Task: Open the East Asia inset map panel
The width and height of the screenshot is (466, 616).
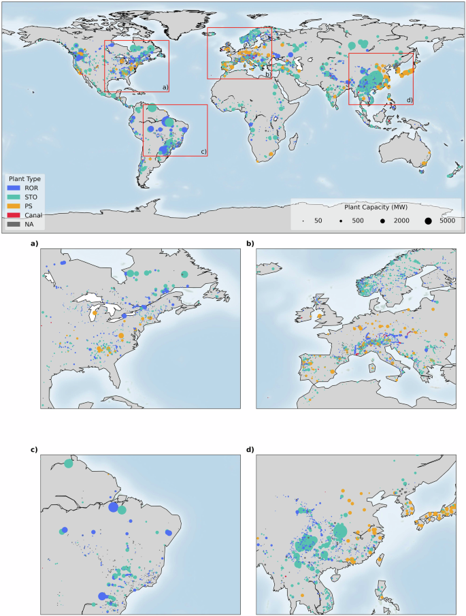Action: [356, 535]
